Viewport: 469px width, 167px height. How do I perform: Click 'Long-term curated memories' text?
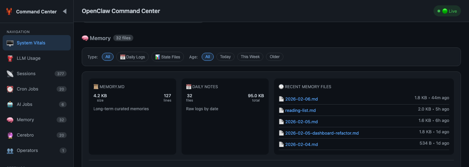tap(121, 109)
